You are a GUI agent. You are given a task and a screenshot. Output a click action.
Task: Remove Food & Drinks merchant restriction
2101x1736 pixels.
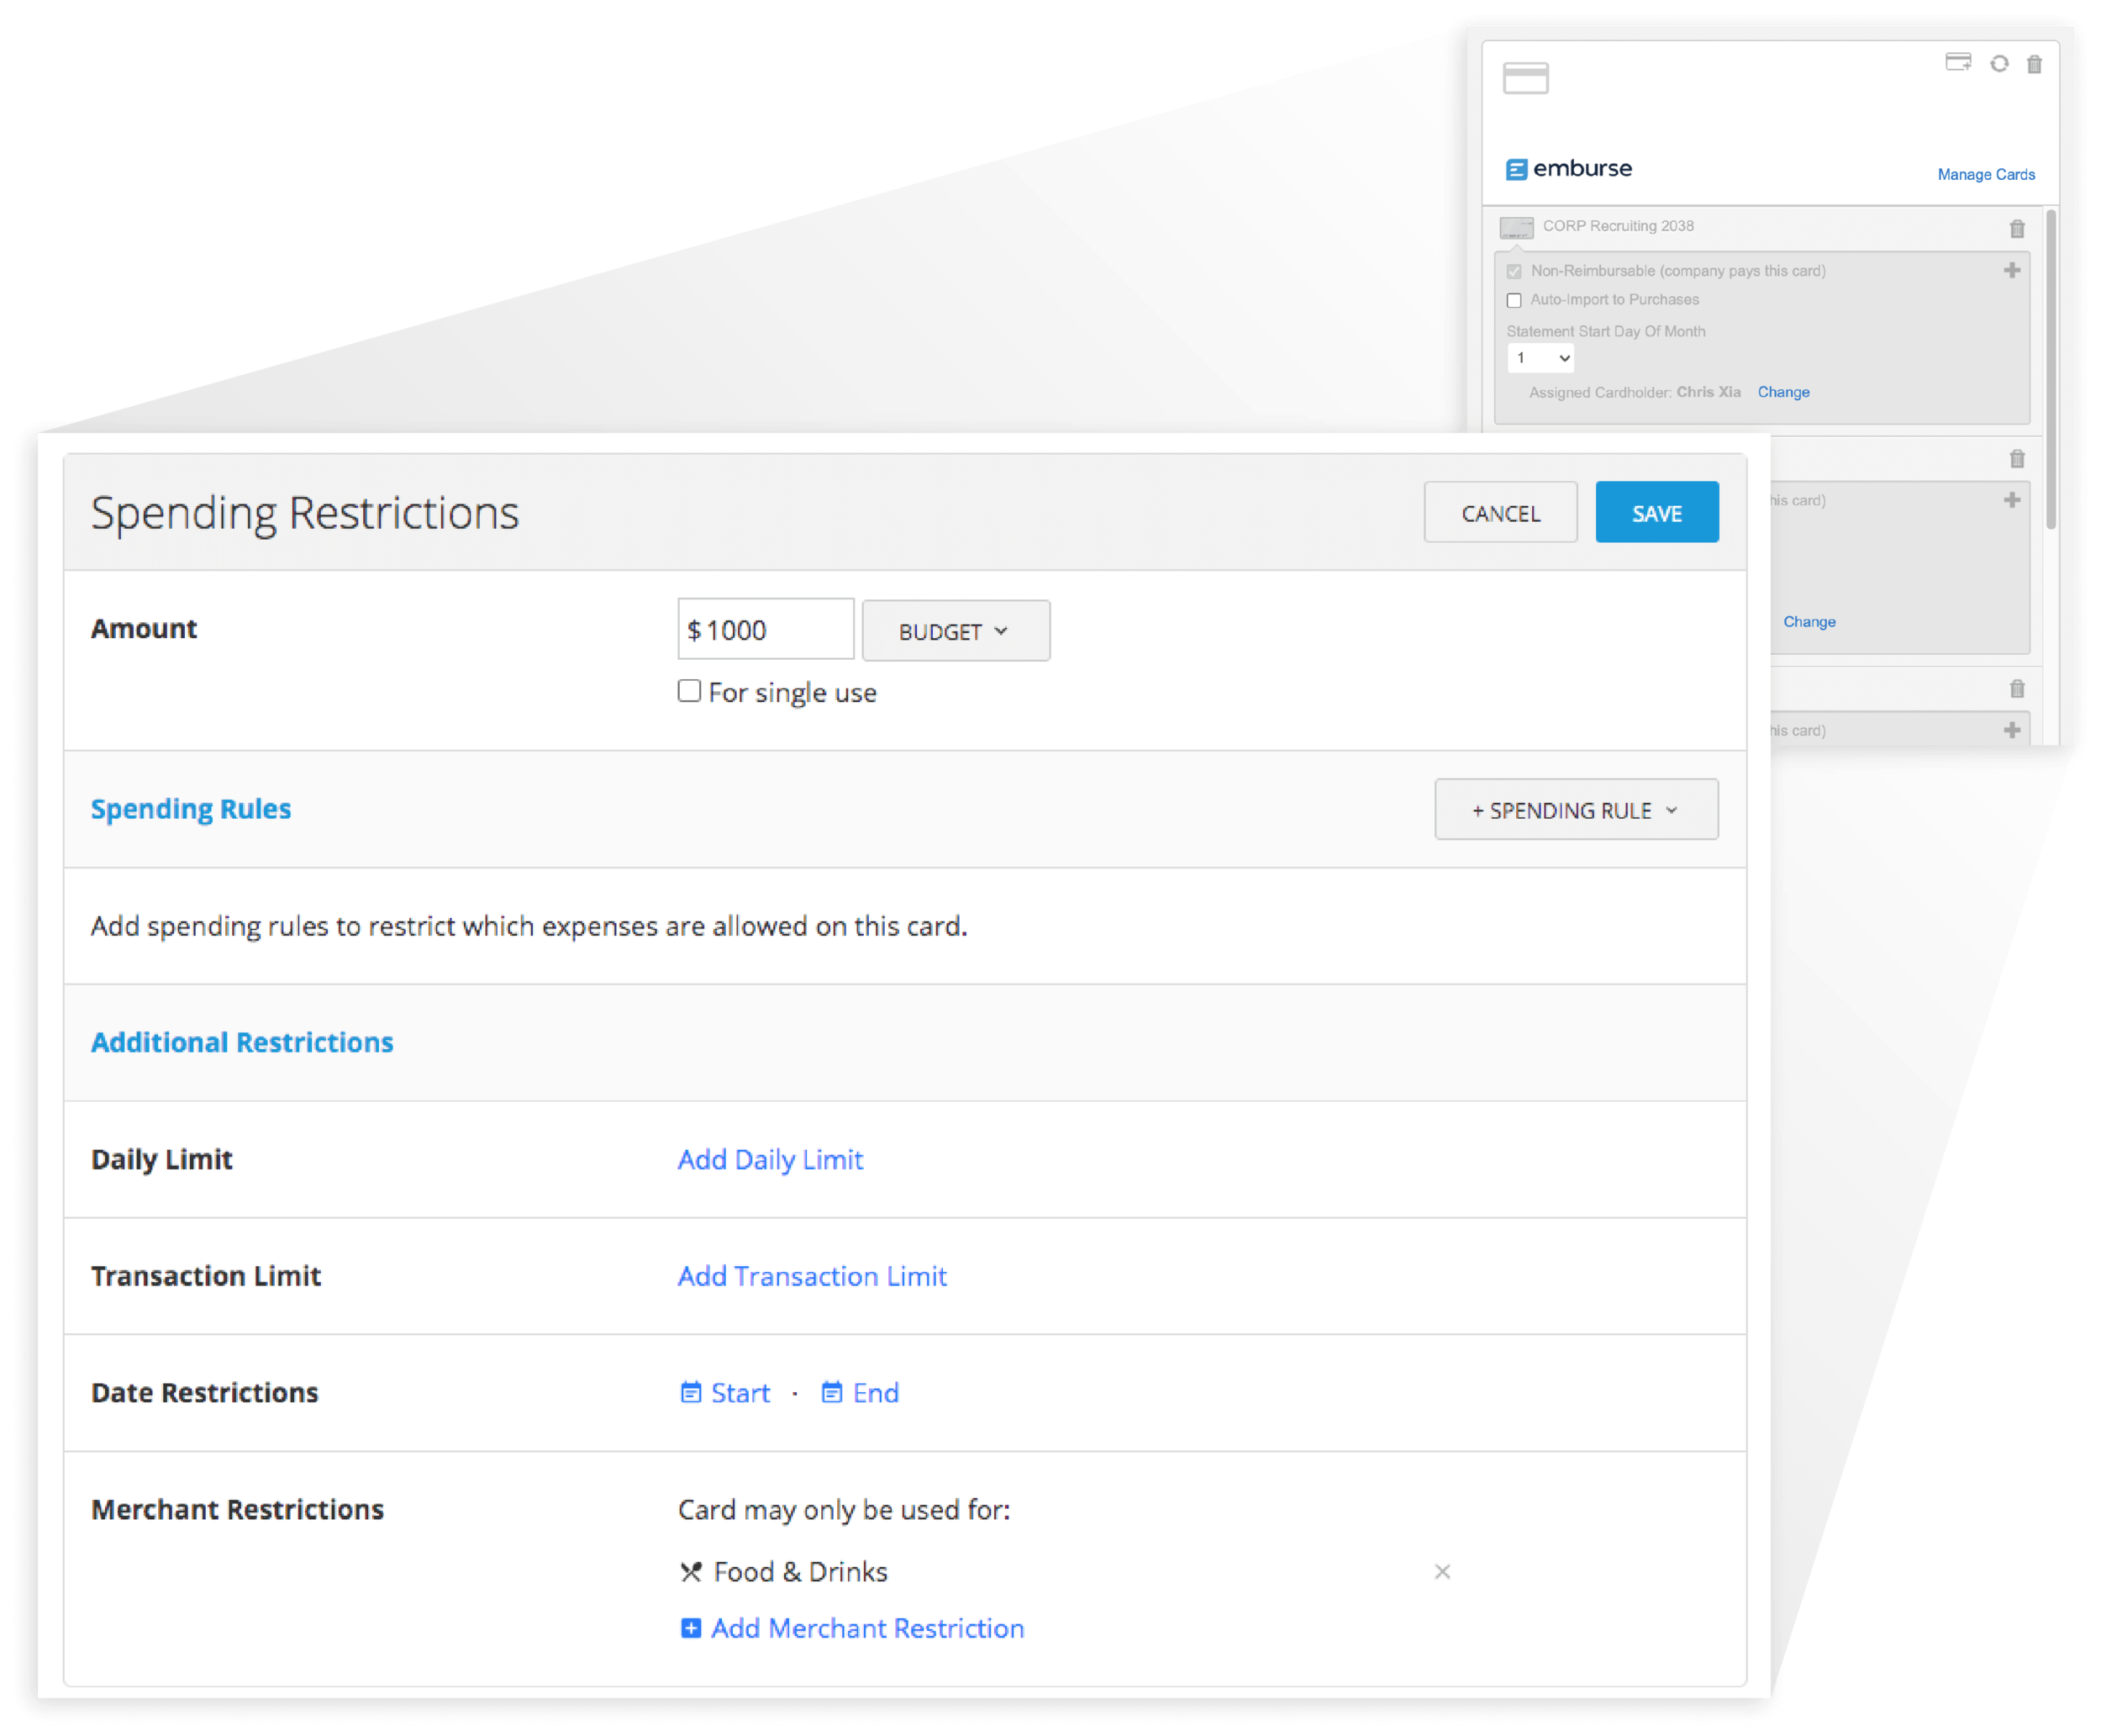click(x=1441, y=1571)
